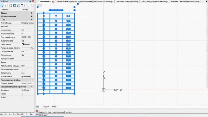Image resolution: width=208 pixels, height=117 pixels.
Task: Click the top-left square grip of the table
Action: tap(38, 7)
